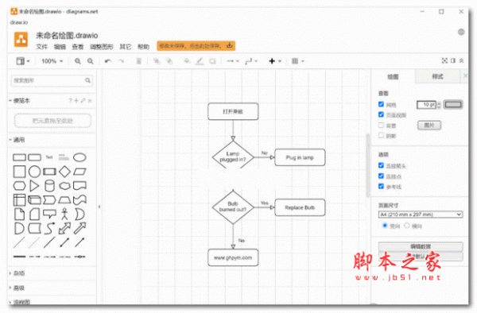This screenshot has width=477, height=313.
Task: Enable the 背景 background checkbox
Action: [381, 125]
